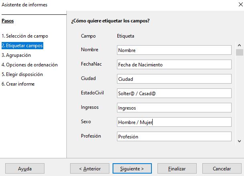The image size is (244, 176).
Task: Click the Profesión label input field
Action: [174, 136]
